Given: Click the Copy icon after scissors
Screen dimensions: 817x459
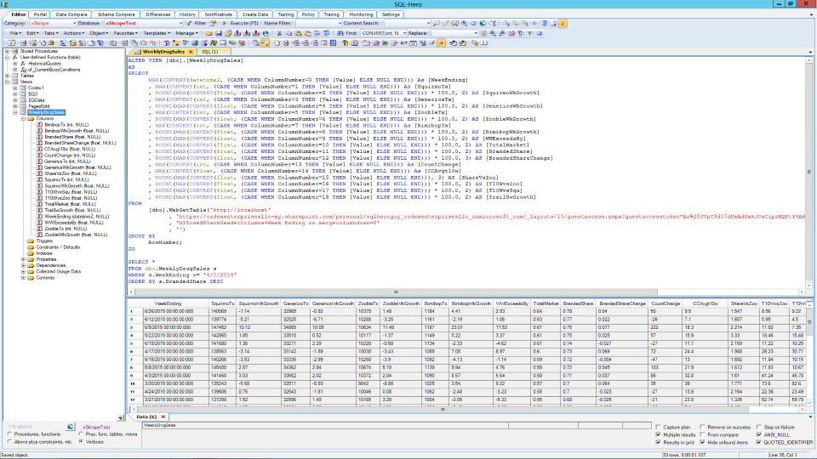Looking at the screenshot, I should click(x=289, y=33).
